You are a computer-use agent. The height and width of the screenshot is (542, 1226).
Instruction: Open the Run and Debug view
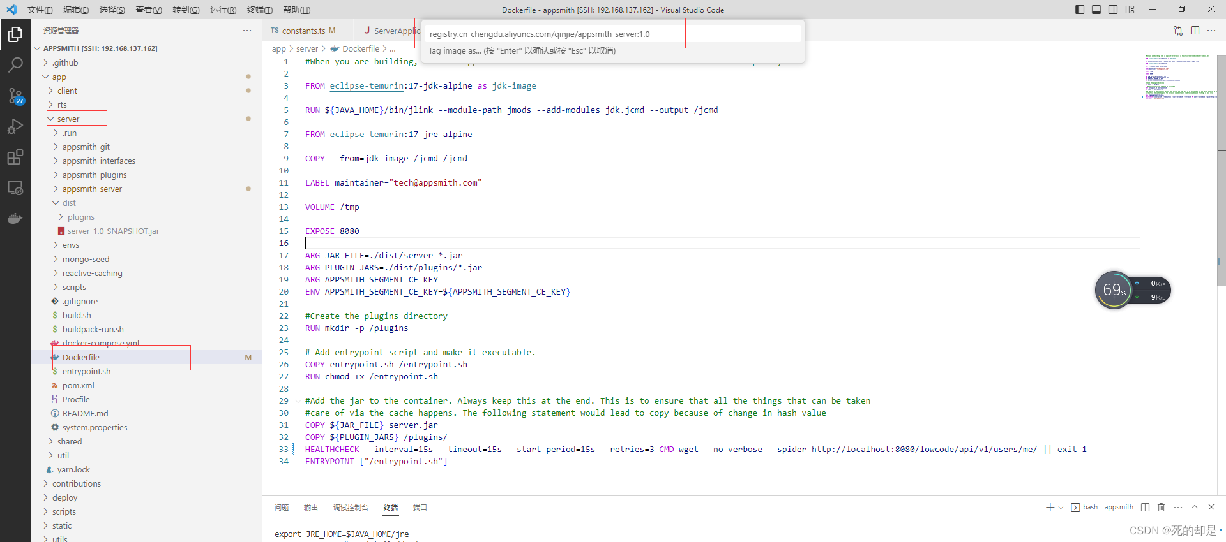[15, 126]
